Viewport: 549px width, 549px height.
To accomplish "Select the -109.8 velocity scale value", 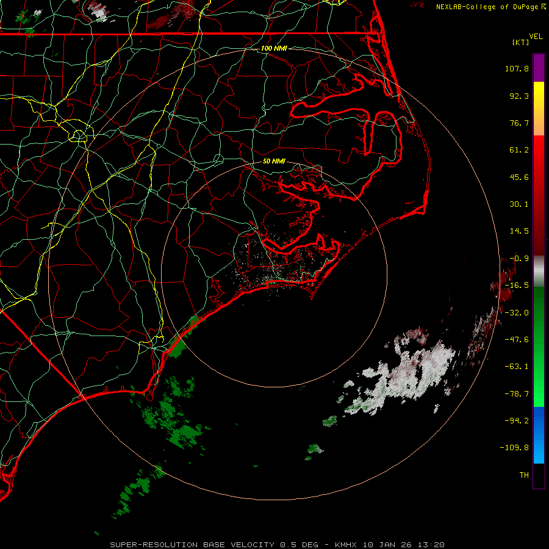I will [514, 448].
